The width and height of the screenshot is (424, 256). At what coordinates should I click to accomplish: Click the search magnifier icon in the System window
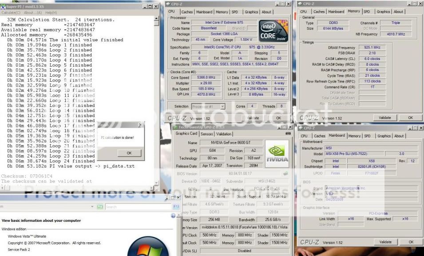tap(176, 207)
